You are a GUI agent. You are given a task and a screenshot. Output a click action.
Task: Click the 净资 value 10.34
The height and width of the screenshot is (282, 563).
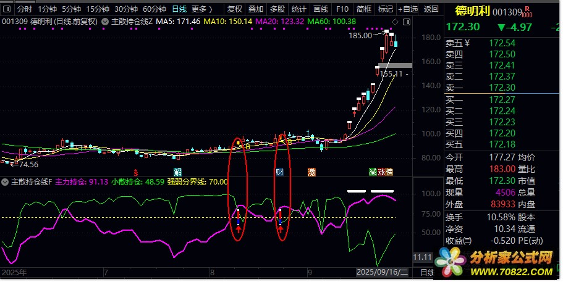pyautogui.click(x=505, y=228)
